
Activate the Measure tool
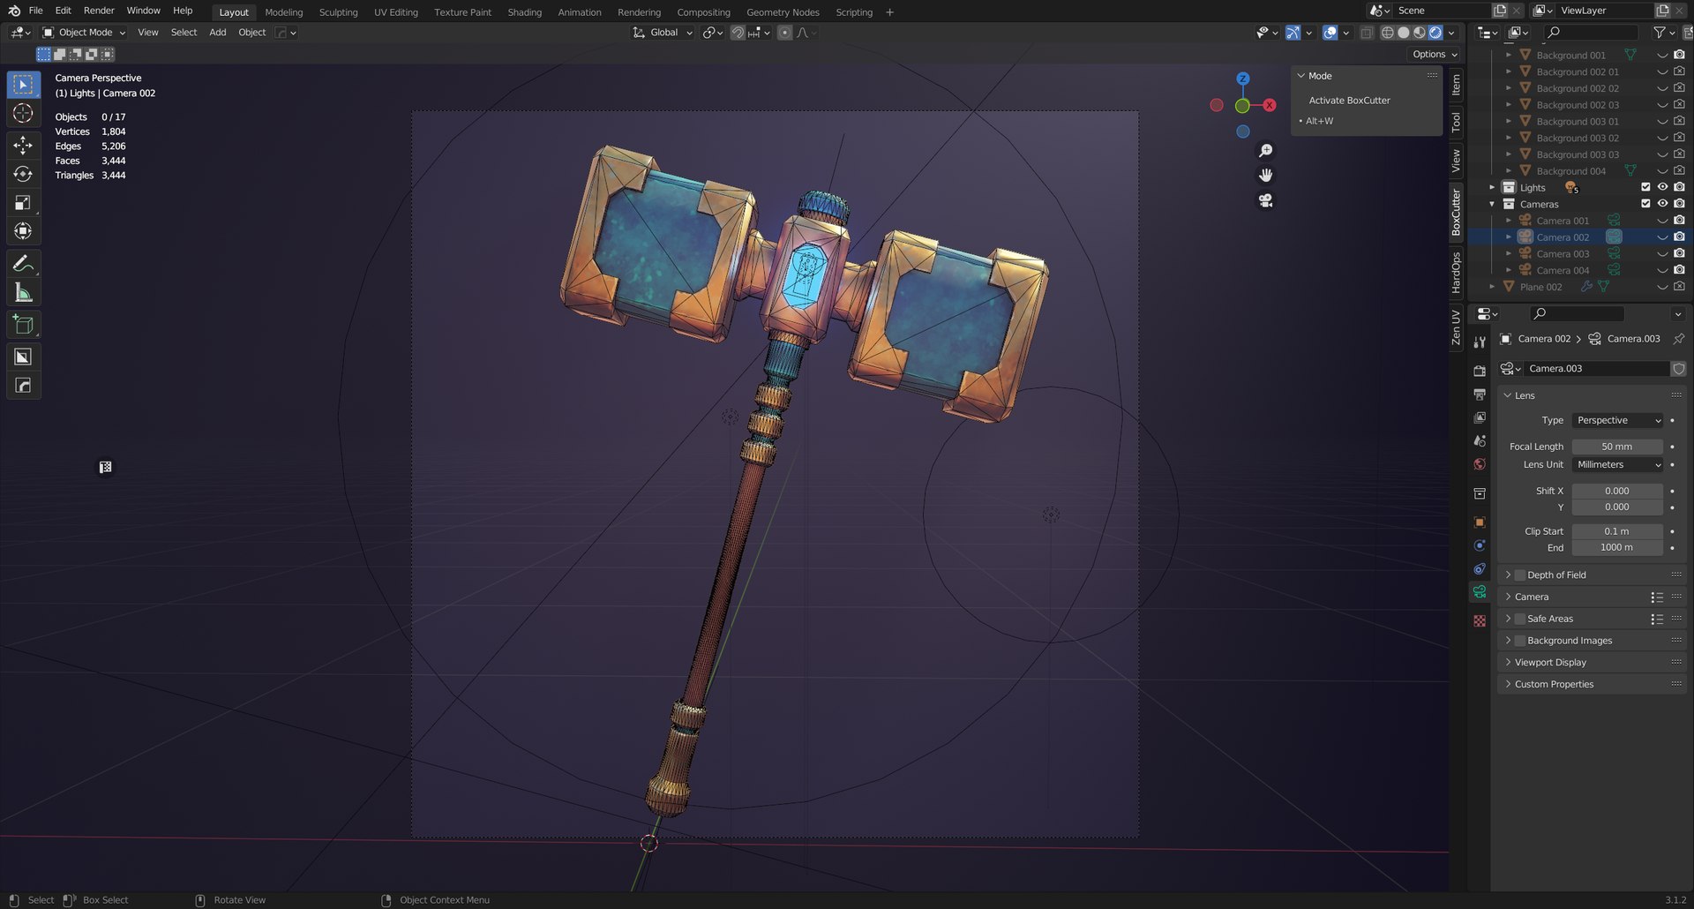tap(23, 293)
